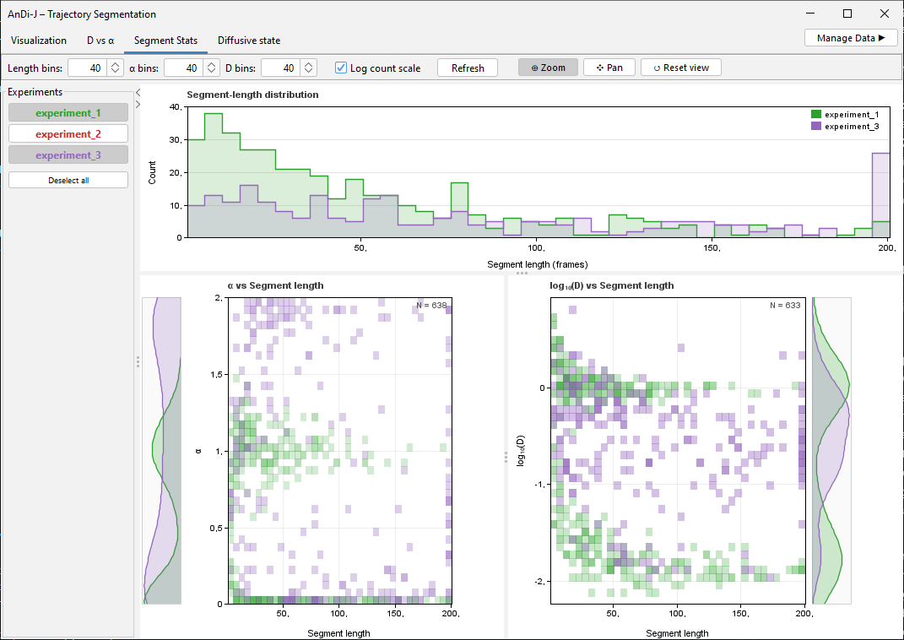Click the splitter handle below the histogram

(x=522, y=273)
